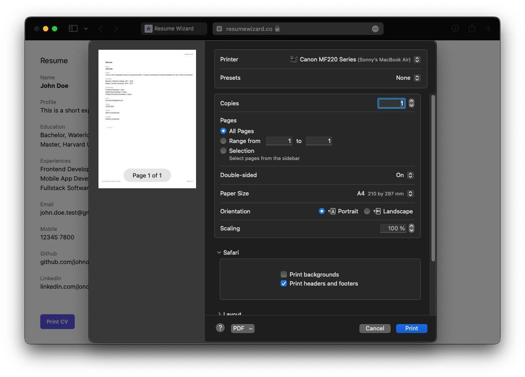Enable Print backgrounds checkbox
This screenshot has width=525, height=377.
click(x=284, y=274)
